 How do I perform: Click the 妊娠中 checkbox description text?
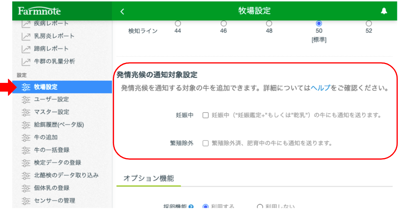click(x=296, y=115)
